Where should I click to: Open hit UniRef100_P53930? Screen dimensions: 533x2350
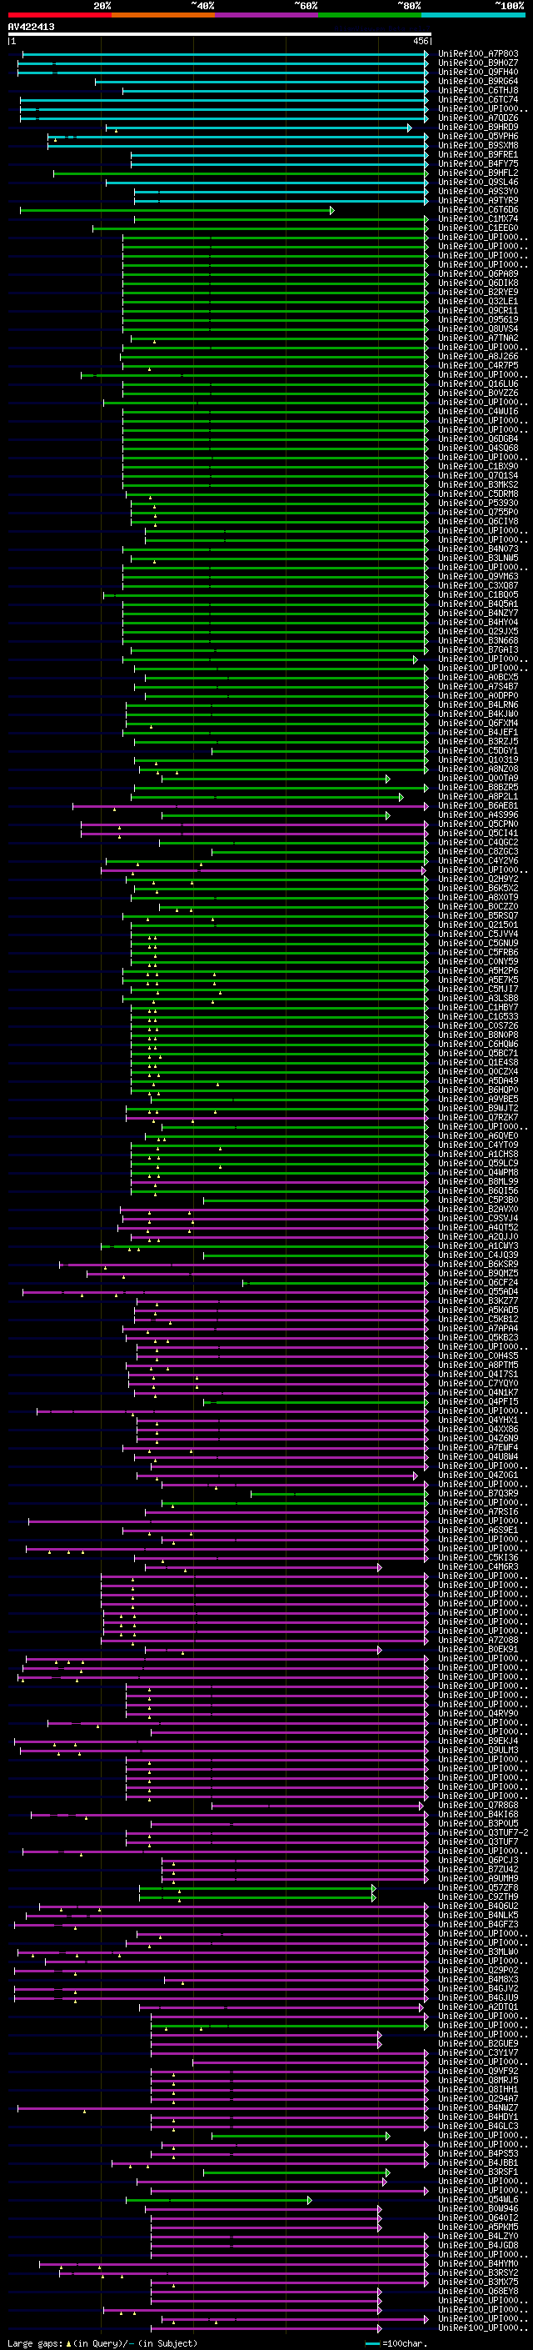(x=478, y=504)
